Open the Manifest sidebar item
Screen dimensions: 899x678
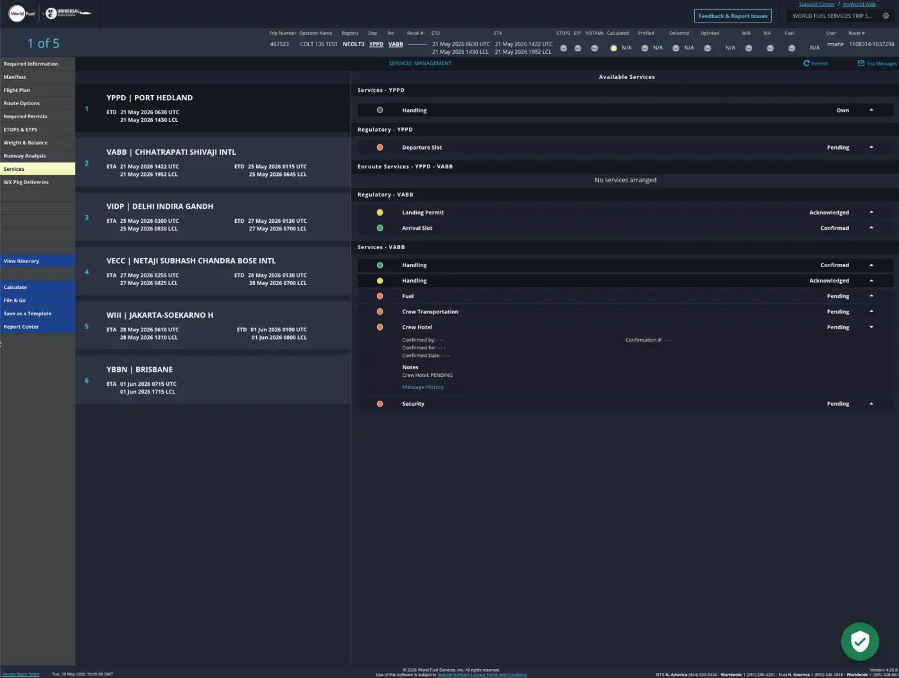[37, 77]
